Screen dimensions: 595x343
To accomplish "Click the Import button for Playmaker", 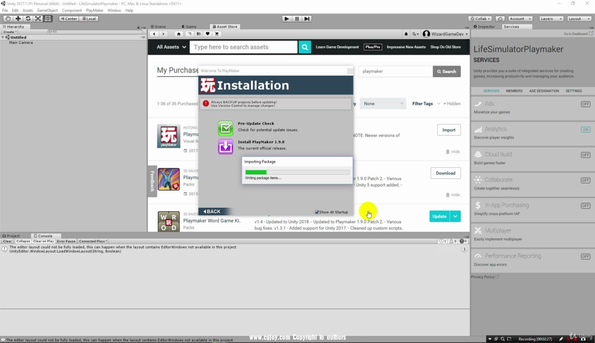I will click(449, 130).
